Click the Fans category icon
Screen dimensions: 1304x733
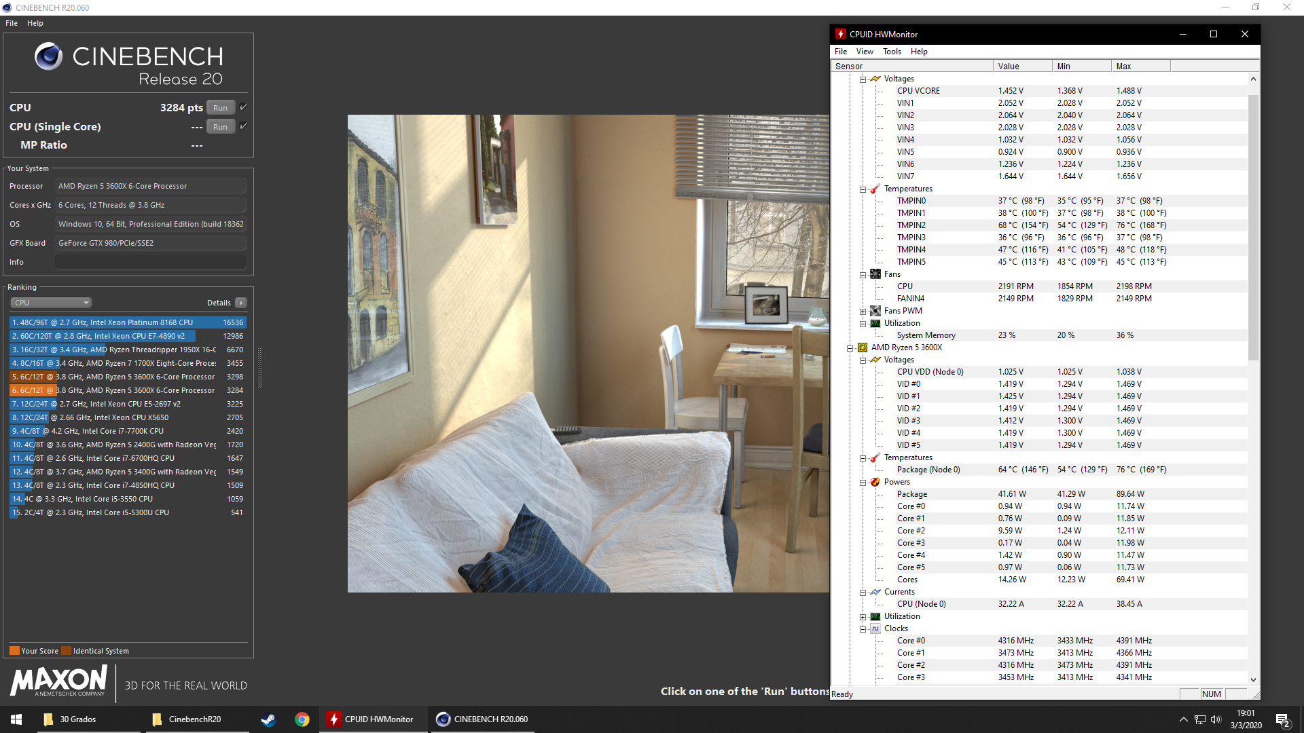tap(875, 274)
